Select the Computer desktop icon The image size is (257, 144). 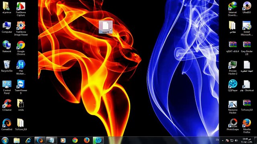pyautogui.click(x=7, y=27)
